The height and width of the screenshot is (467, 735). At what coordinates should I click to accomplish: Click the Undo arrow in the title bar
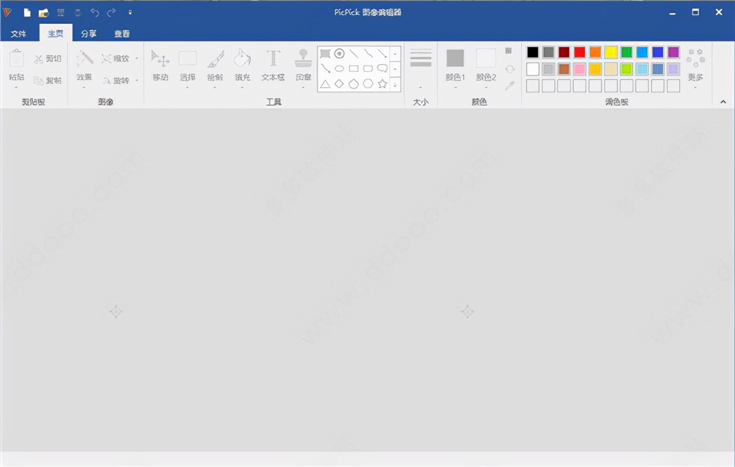pyautogui.click(x=95, y=12)
